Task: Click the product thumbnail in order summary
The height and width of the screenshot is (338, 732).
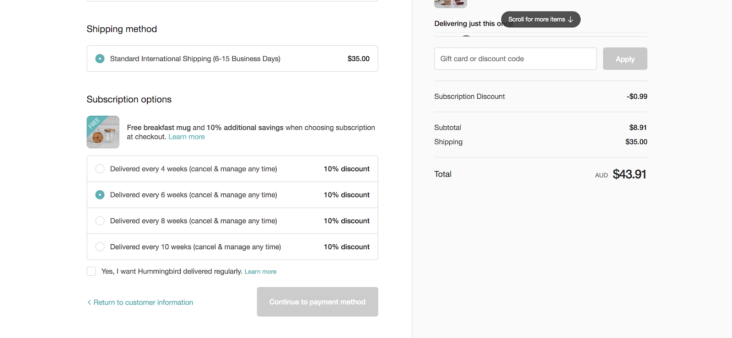Action: point(450,4)
